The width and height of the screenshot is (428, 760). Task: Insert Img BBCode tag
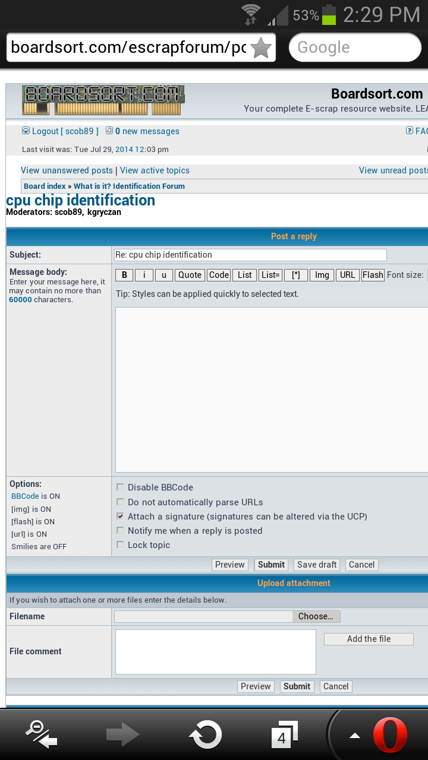[322, 275]
